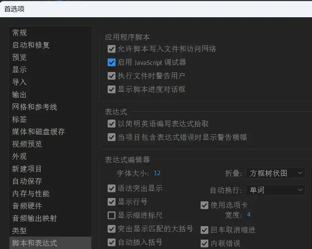Uncheck 使用选项卡
The image size is (312, 249).
(204, 205)
